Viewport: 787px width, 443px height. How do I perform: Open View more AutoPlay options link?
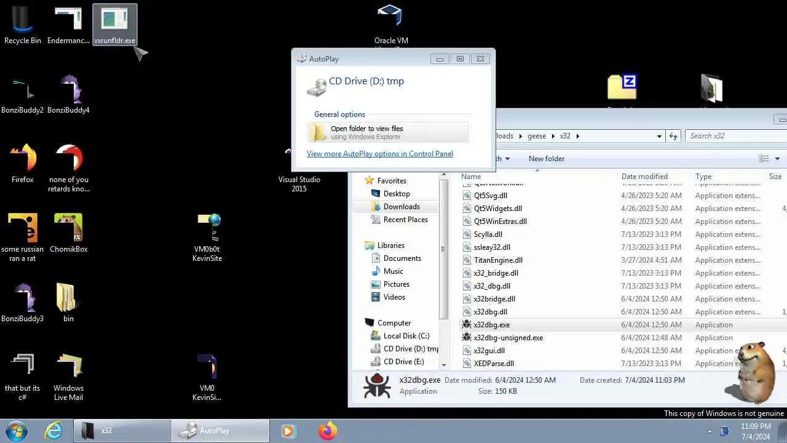click(380, 154)
